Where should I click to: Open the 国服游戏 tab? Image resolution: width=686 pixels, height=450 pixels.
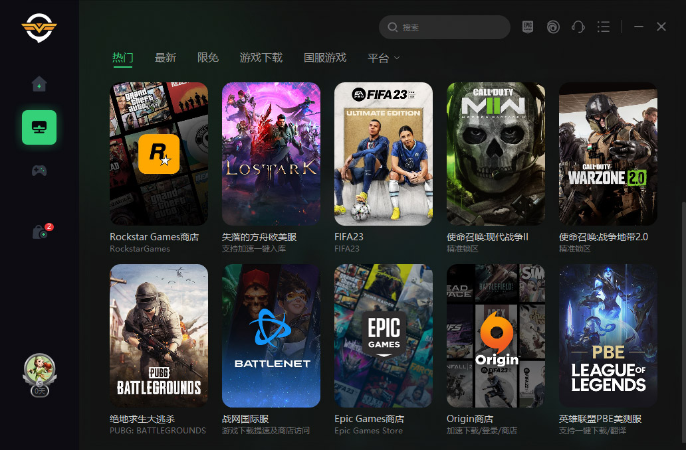pyautogui.click(x=325, y=58)
